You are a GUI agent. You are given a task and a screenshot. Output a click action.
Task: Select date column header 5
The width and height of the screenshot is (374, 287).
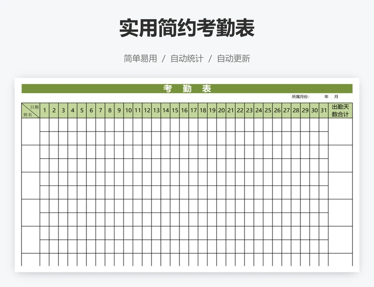pyautogui.click(x=81, y=110)
